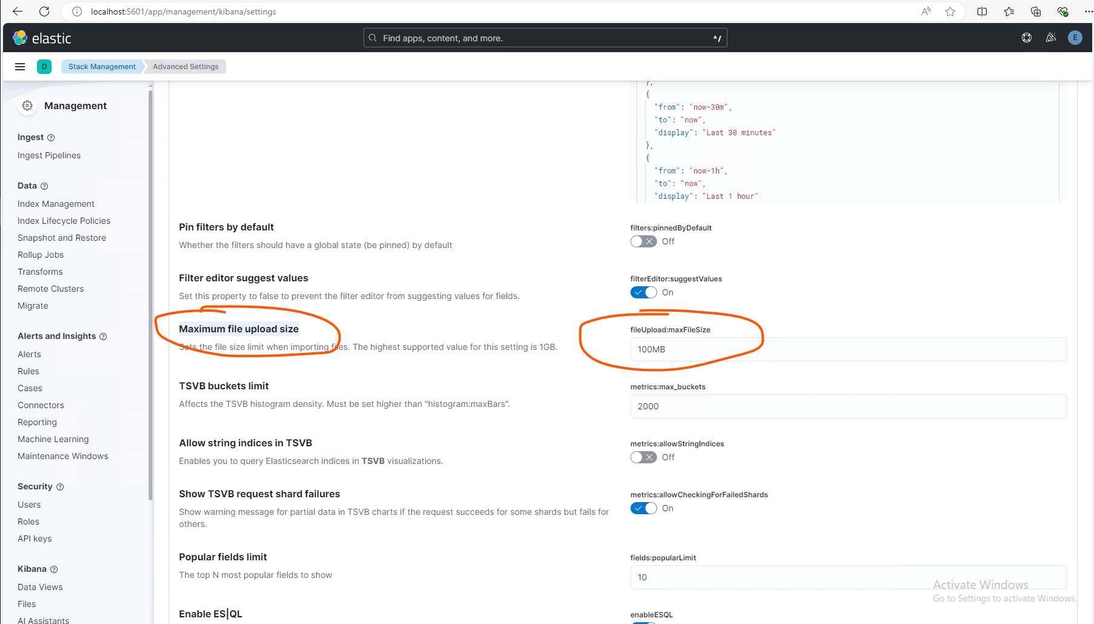
Task: Turn on Allow string indices in TSVB
Action: 643,457
